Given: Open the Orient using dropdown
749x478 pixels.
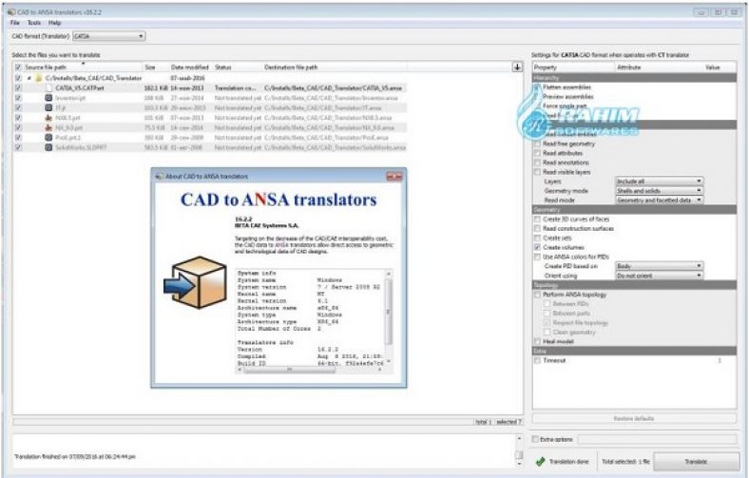Looking at the screenshot, I should 659,276.
